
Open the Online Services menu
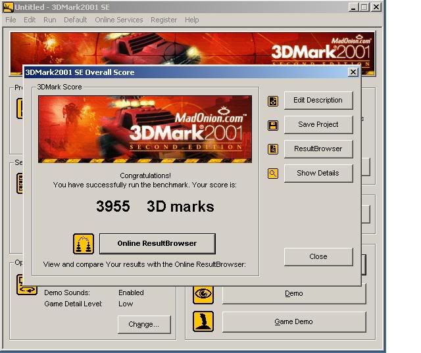119,20
